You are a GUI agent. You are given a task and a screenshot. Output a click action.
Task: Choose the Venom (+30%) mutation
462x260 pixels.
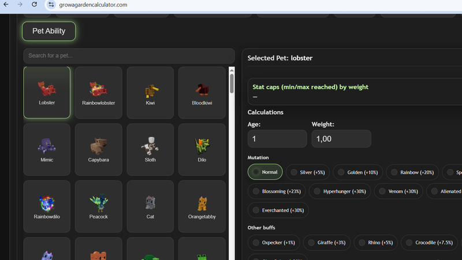(398, 191)
